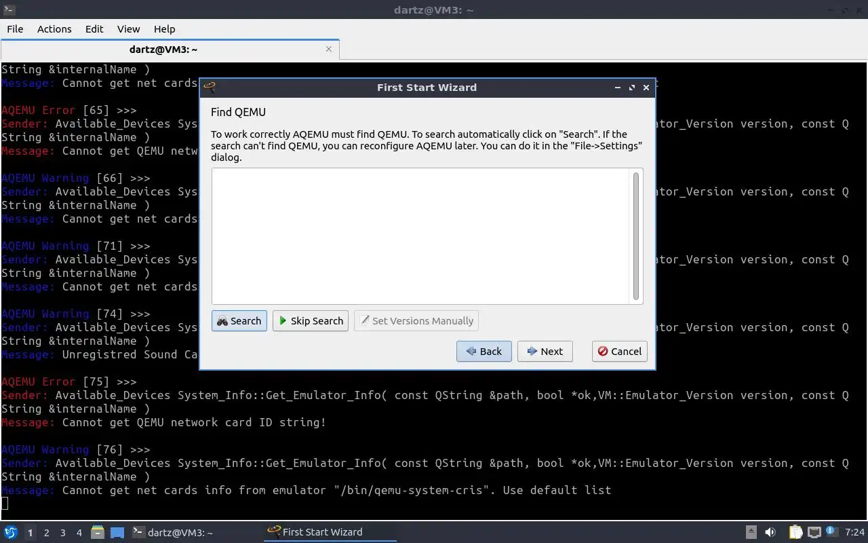The image size is (868, 543).
Task: Click the terminal window icon in title bar
Action: coord(8,10)
